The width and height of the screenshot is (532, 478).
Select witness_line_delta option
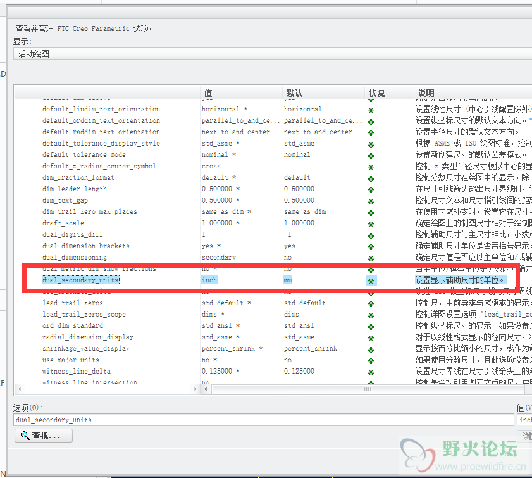[77, 371]
